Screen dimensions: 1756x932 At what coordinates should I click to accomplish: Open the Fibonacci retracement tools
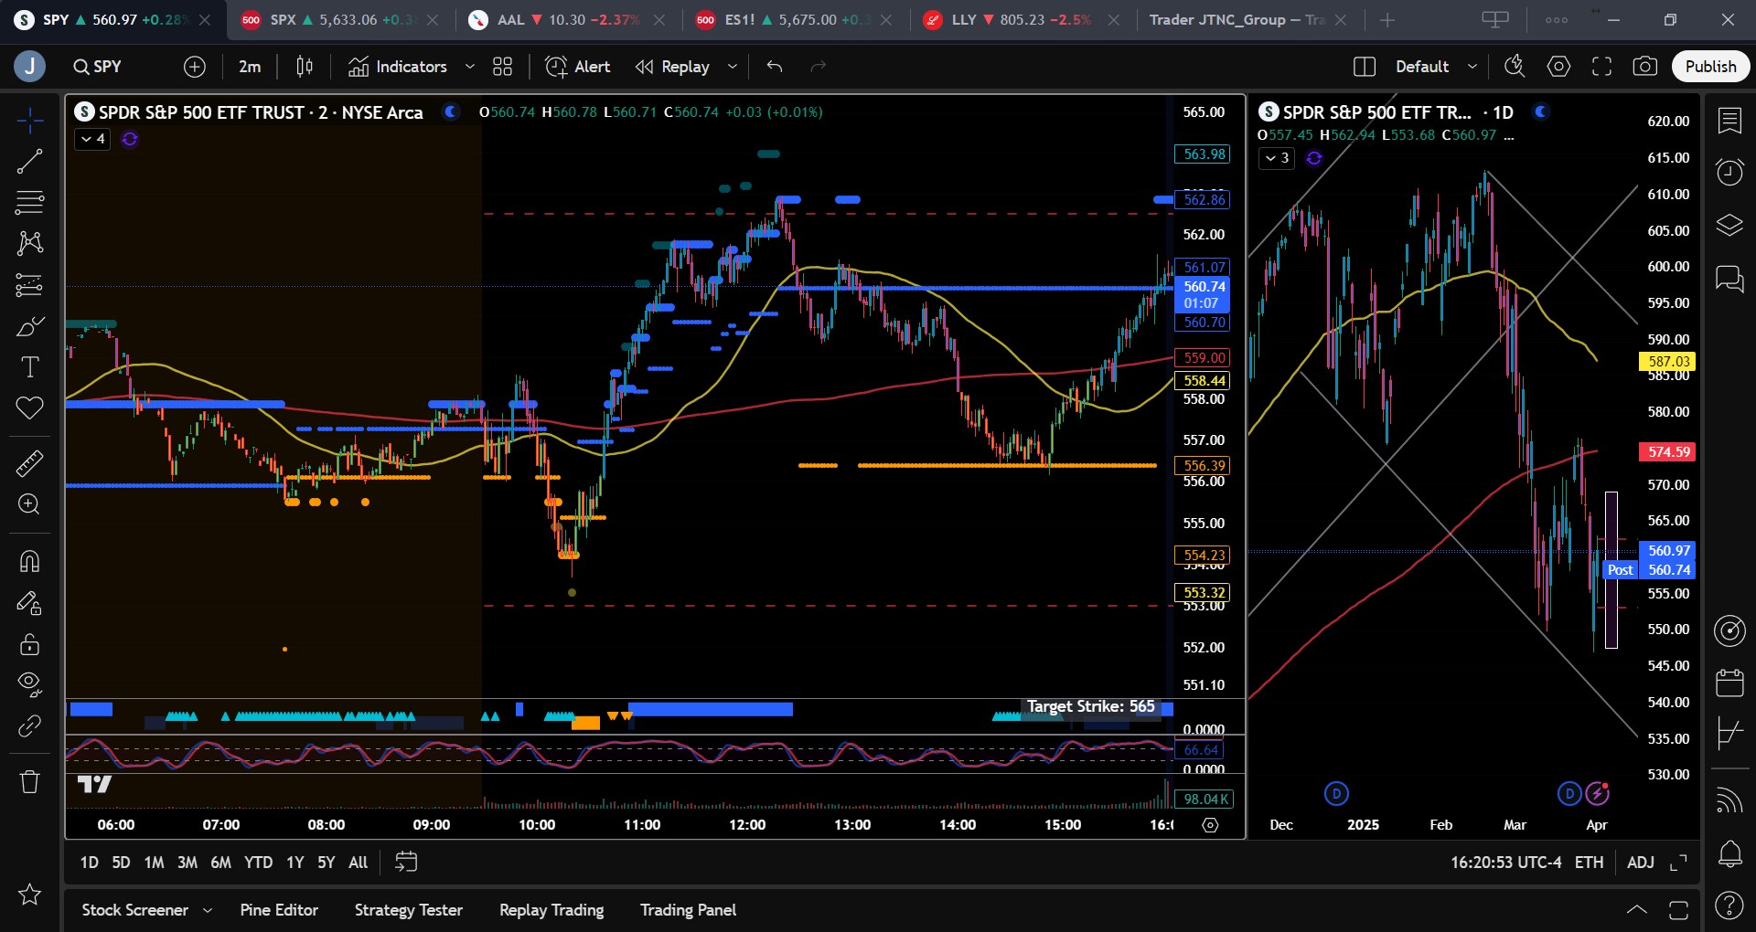coord(29,202)
